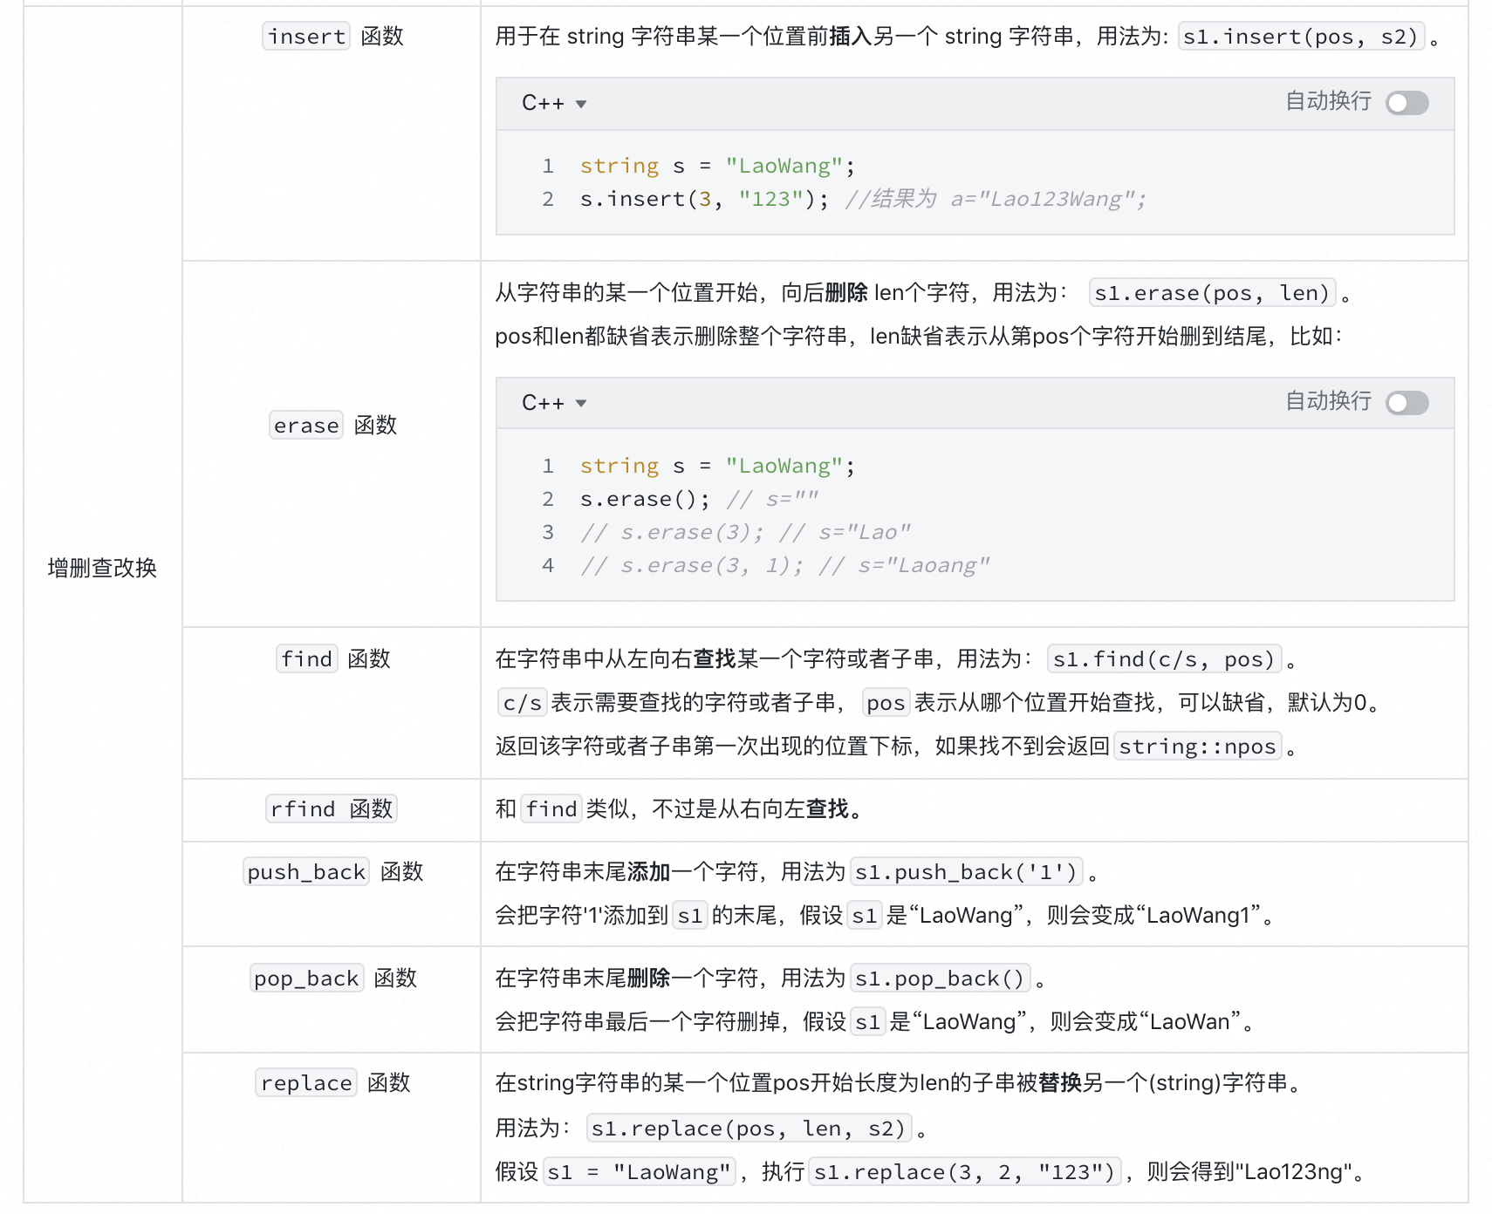Click the s1.pop_back() inline code

[940, 978]
